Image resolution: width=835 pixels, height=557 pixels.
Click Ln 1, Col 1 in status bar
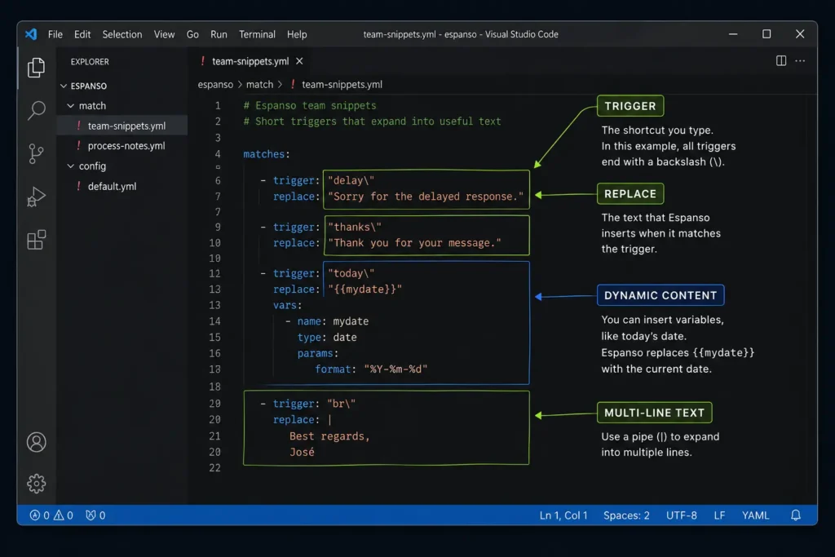coord(563,515)
